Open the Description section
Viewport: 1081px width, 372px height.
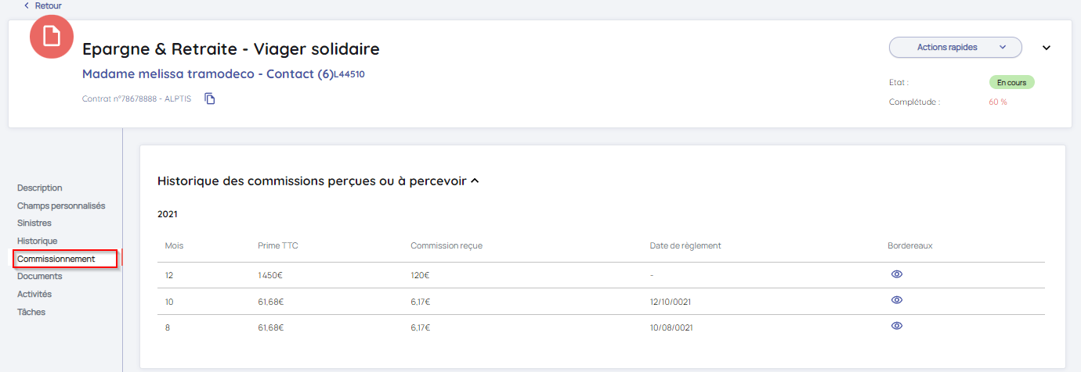tap(40, 188)
